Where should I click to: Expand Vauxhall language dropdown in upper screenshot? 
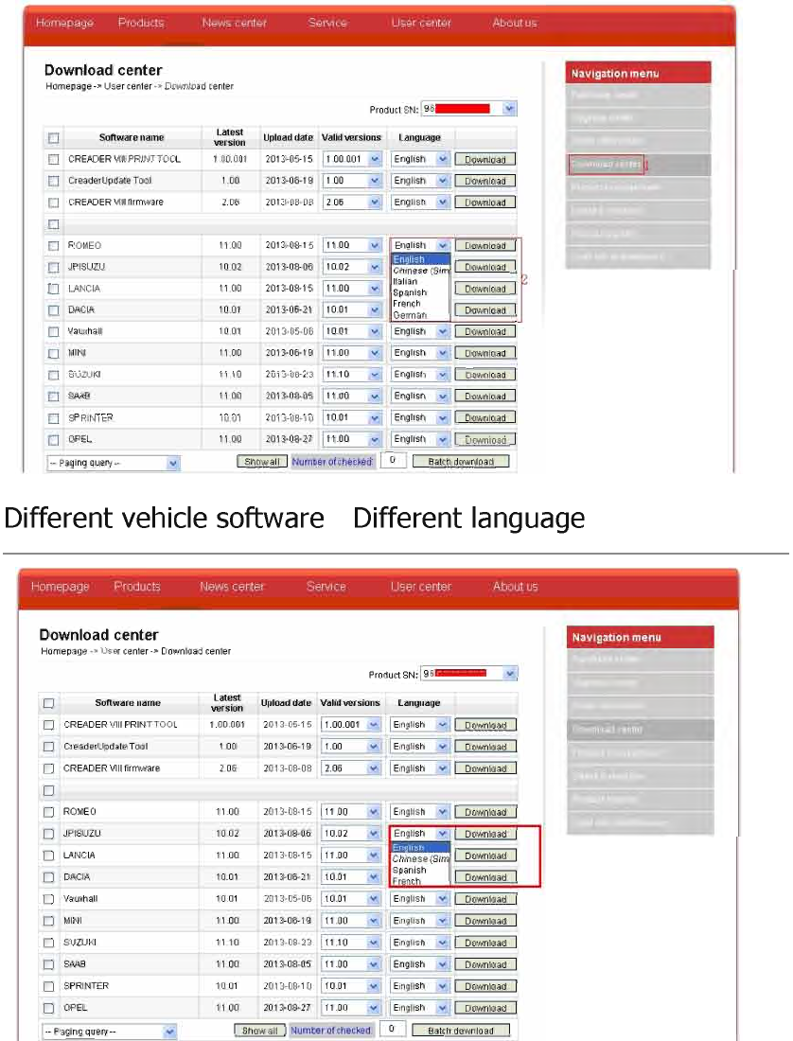pos(443,332)
